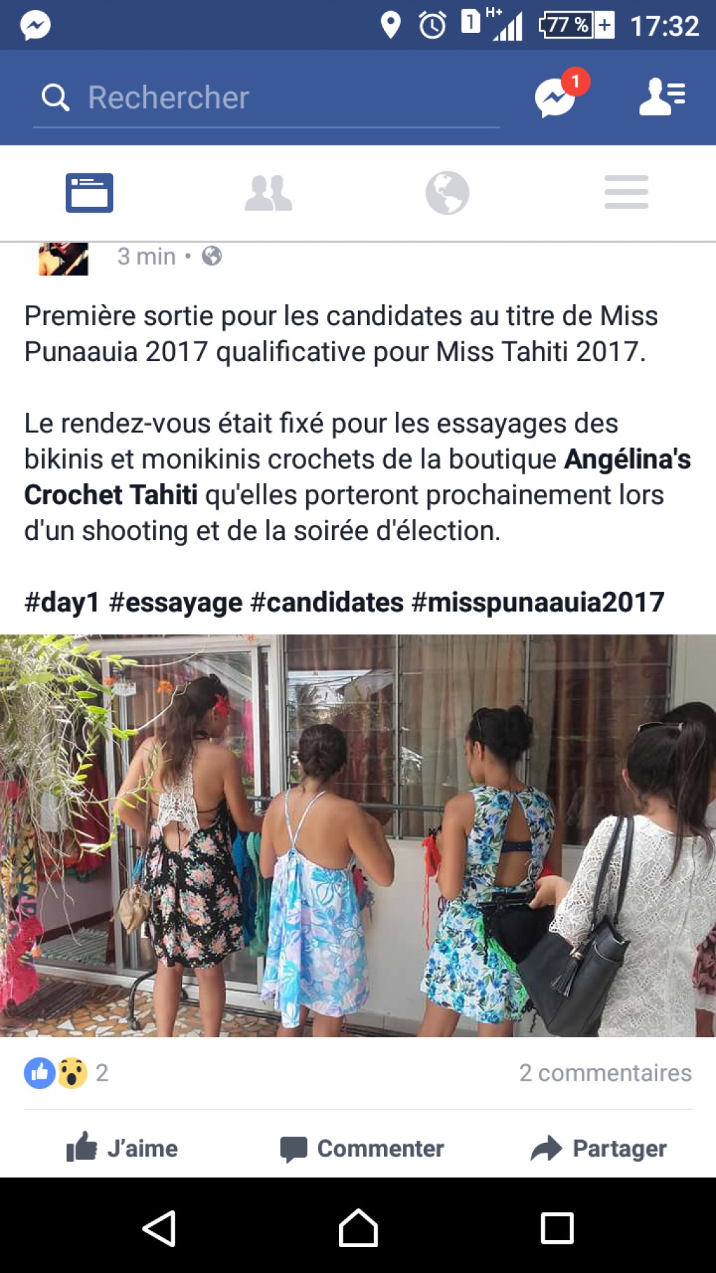Open the #essayage hashtag
Viewport: 716px width, 1273px height.
tap(176, 602)
